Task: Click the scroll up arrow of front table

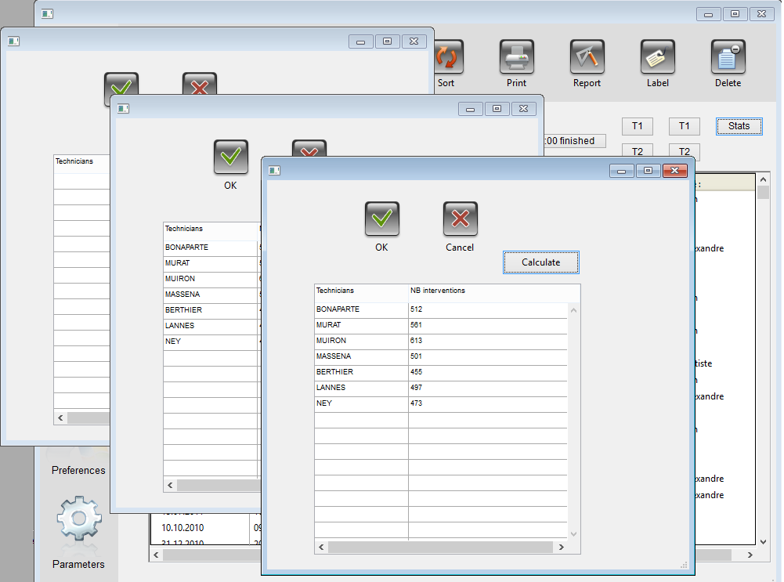Action: [573, 310]
